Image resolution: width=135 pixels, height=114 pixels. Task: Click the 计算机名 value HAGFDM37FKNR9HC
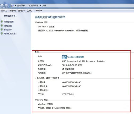pyautogui.click(x=71, y=82)
